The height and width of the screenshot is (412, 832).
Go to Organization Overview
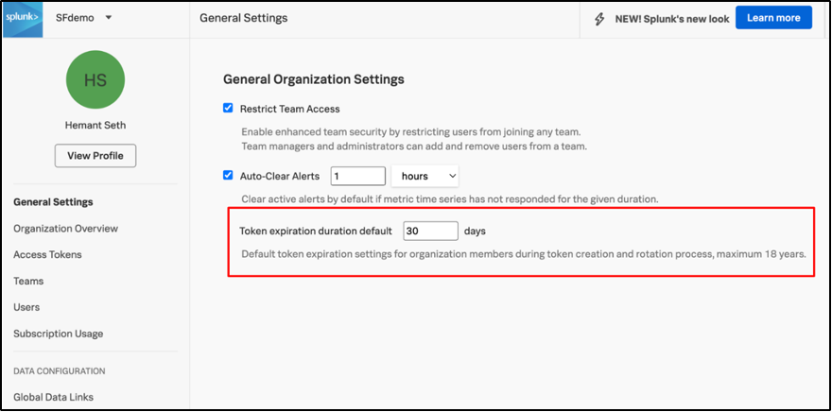[x=65, y=229]
